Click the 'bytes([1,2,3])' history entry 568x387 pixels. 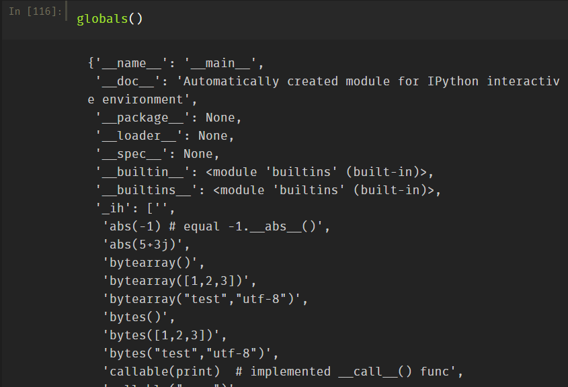(165, 335)
